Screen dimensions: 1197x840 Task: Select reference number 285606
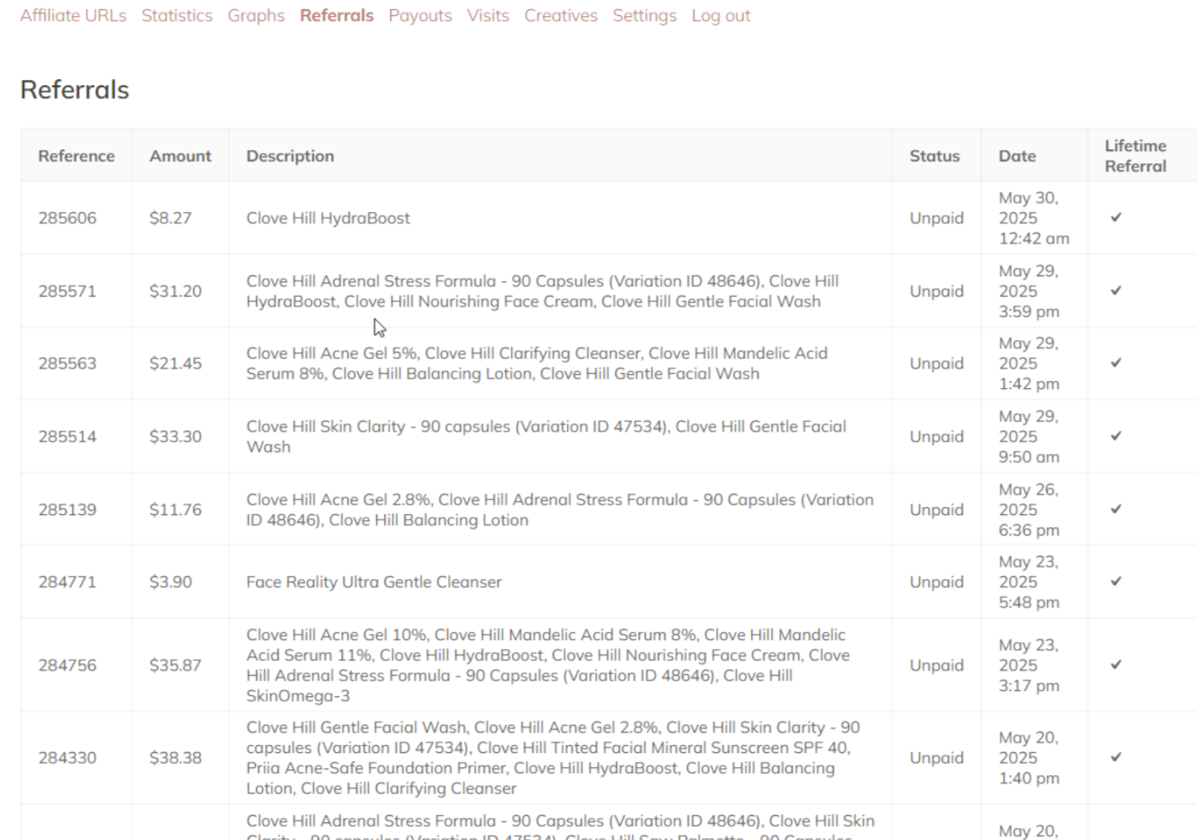point(68,218)
